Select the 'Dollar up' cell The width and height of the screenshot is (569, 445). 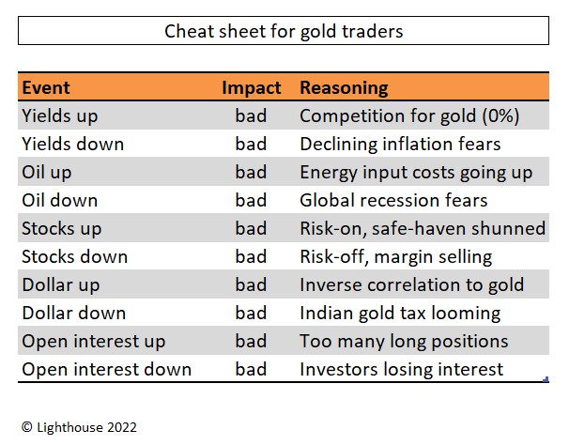(x=60, y=285)
